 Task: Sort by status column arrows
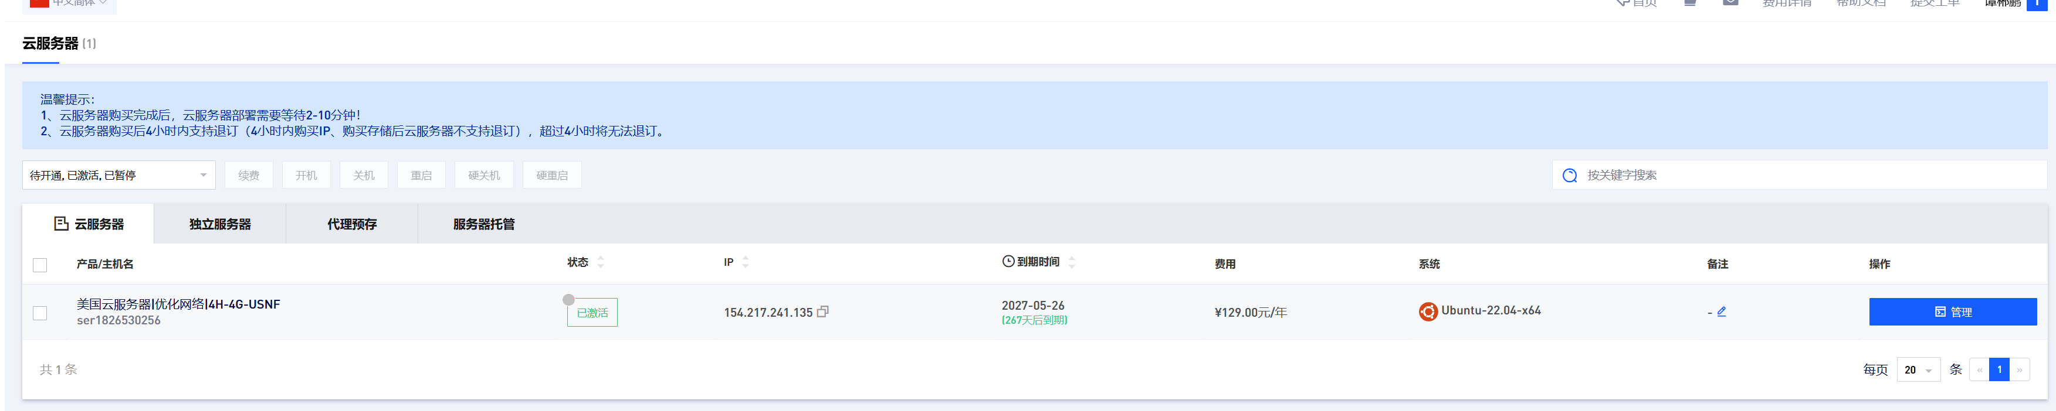600,262
